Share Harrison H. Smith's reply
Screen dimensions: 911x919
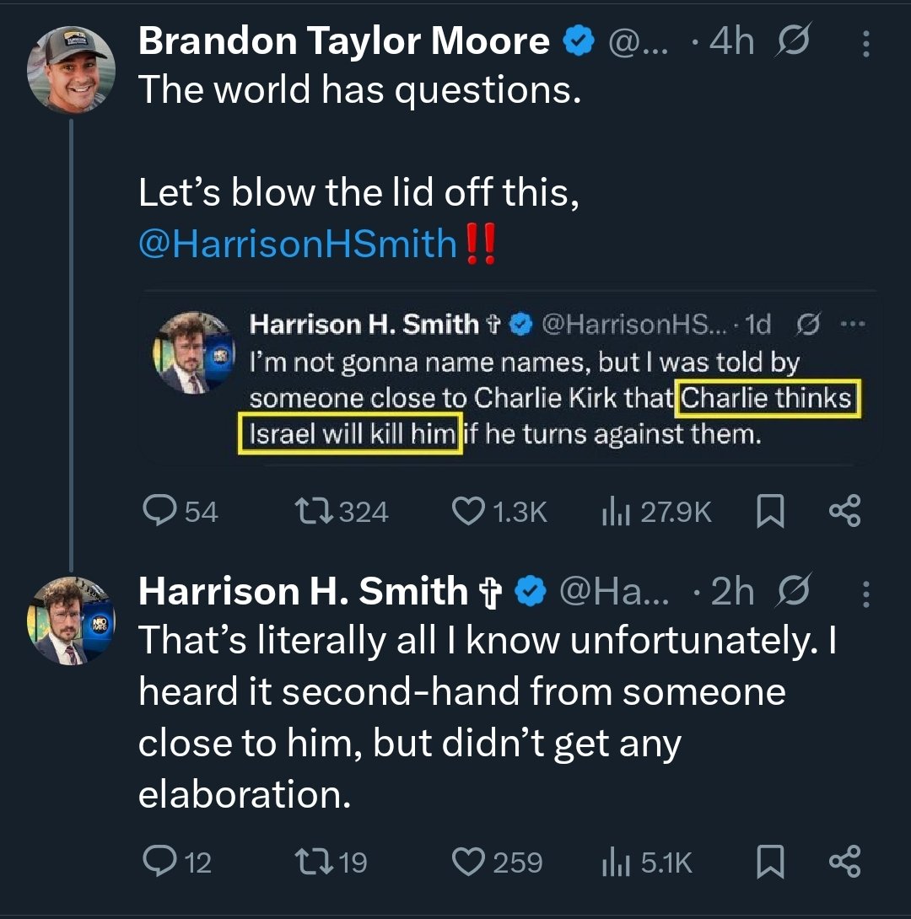coord(844,862)
